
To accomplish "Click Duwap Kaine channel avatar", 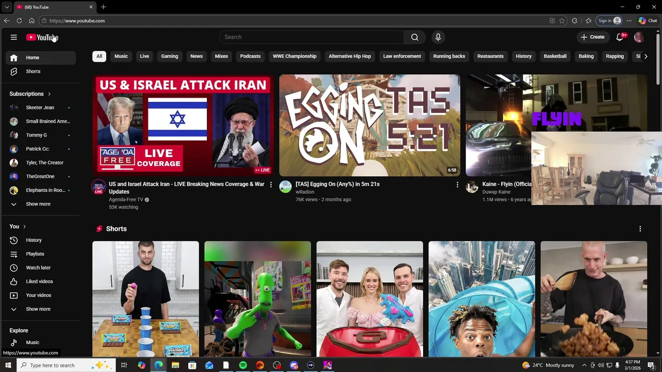I will (x=472, y=187).
